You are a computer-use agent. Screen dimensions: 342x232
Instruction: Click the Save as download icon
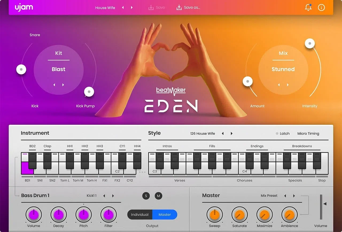[179, 7]
